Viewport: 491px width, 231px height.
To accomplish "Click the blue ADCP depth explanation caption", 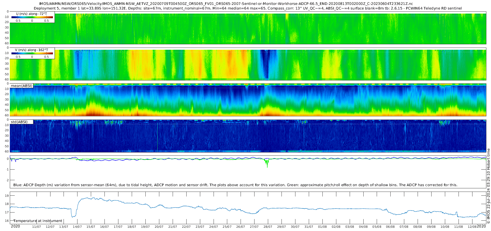I will pyautogui.click(x=235, y=185).
